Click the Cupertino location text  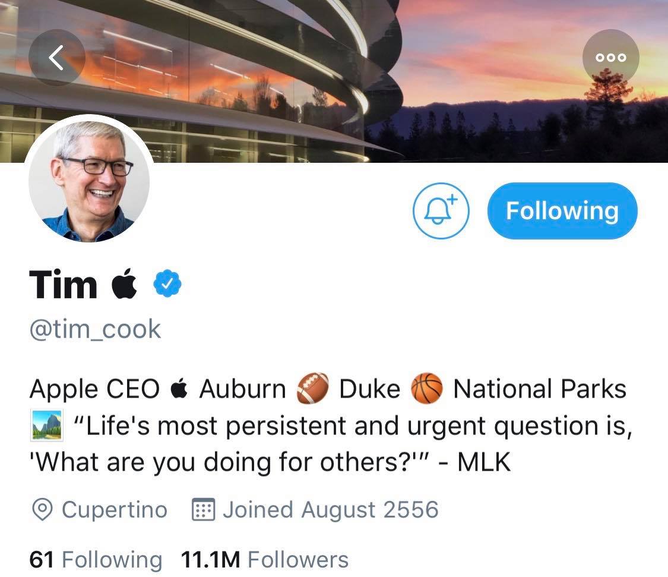(x=114, y=510)
